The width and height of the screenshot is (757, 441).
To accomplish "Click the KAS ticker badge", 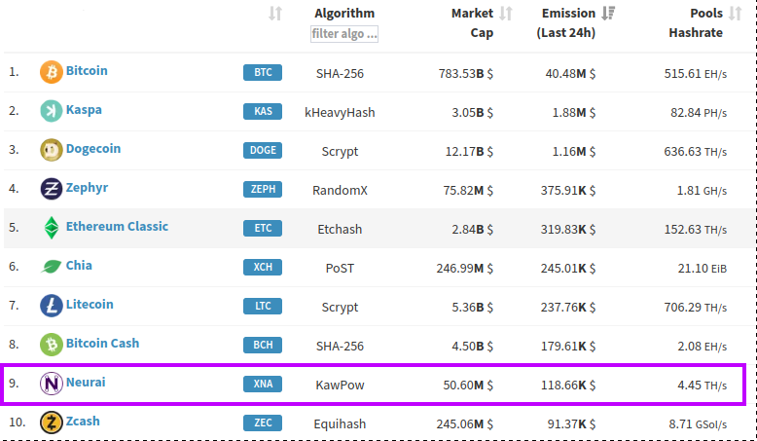I will pyautogui.click(x=263, y=111).
